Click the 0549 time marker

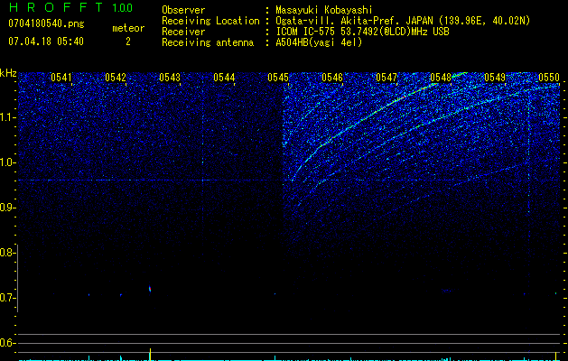click(x=495, y=78)
